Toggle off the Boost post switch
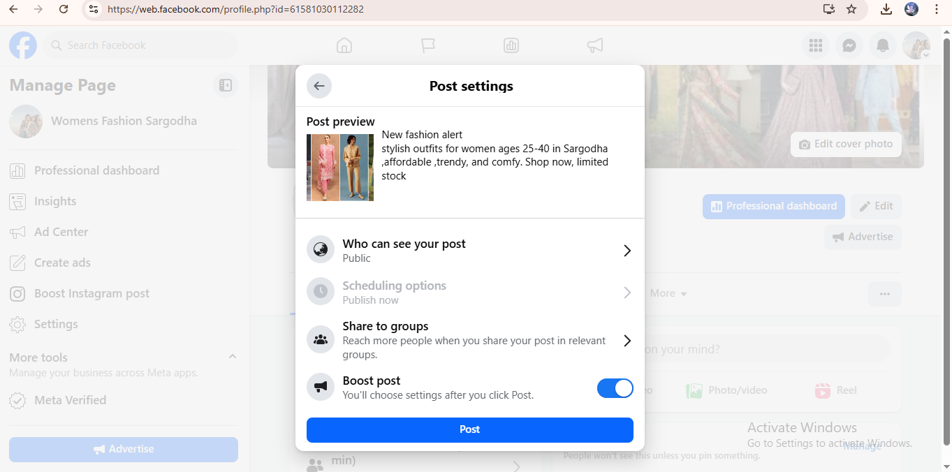This screenshot has height=472, width=952. click(x=615, y=388)
